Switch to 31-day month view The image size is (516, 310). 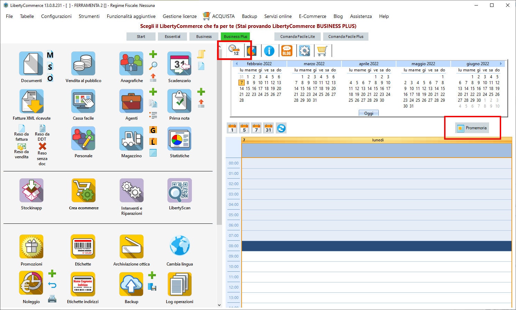tap(268, 128)
